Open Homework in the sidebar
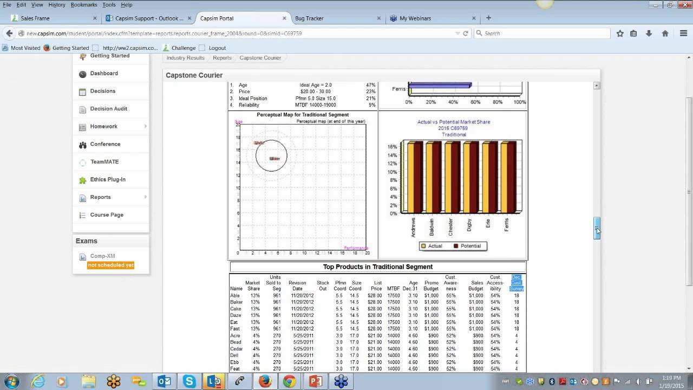The height and width of the screenshot is (390, 693). point(103,126)
